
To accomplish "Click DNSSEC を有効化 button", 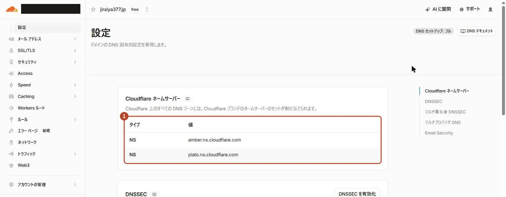I will point(357,194).
